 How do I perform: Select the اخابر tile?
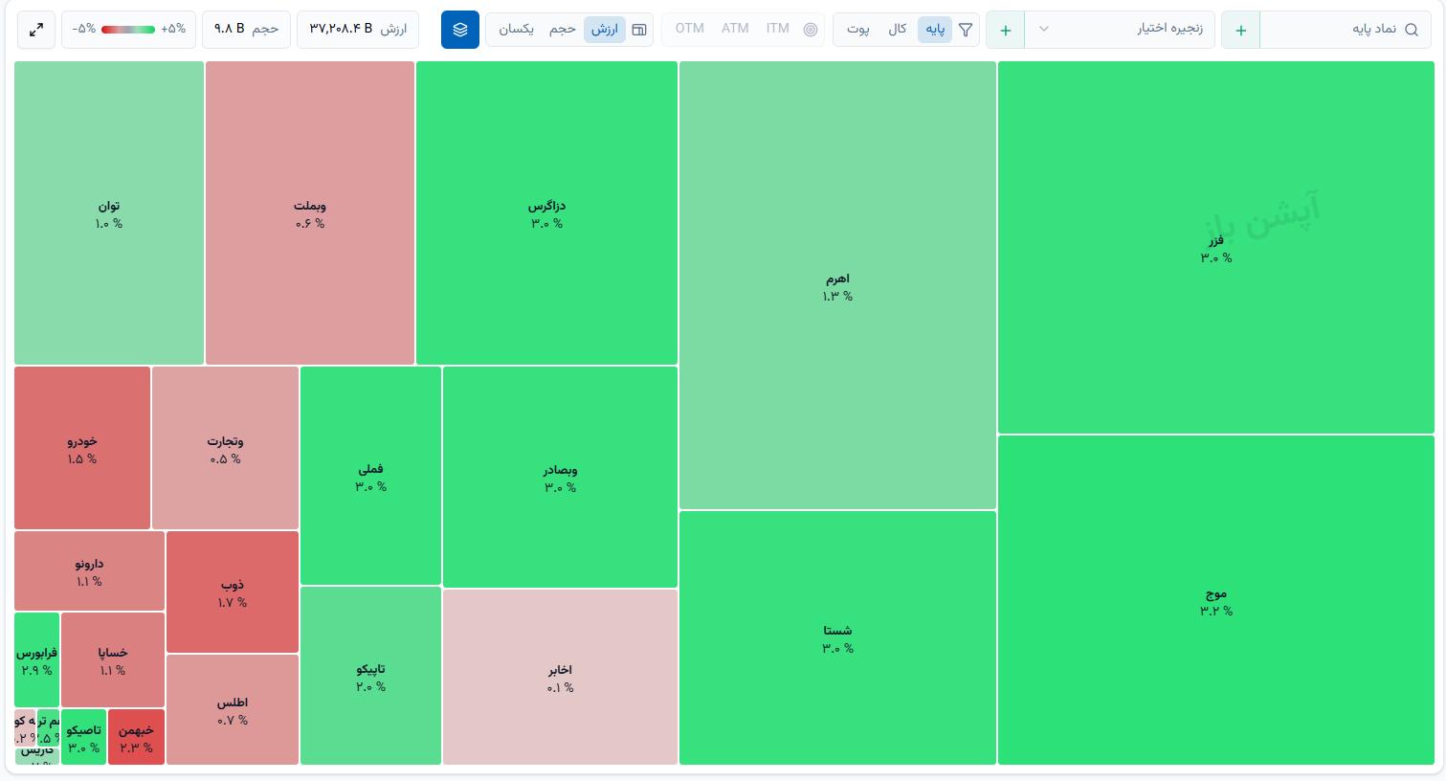[x=560, y=678]
